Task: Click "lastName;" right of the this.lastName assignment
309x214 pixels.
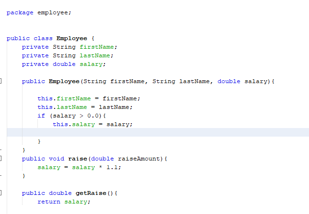Action: click(115, 107)
